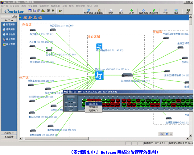Image resolution: width=194 pixels, height=155 pixels.
Task: Click the yellow question mark help icon
Action: [53, 11]
